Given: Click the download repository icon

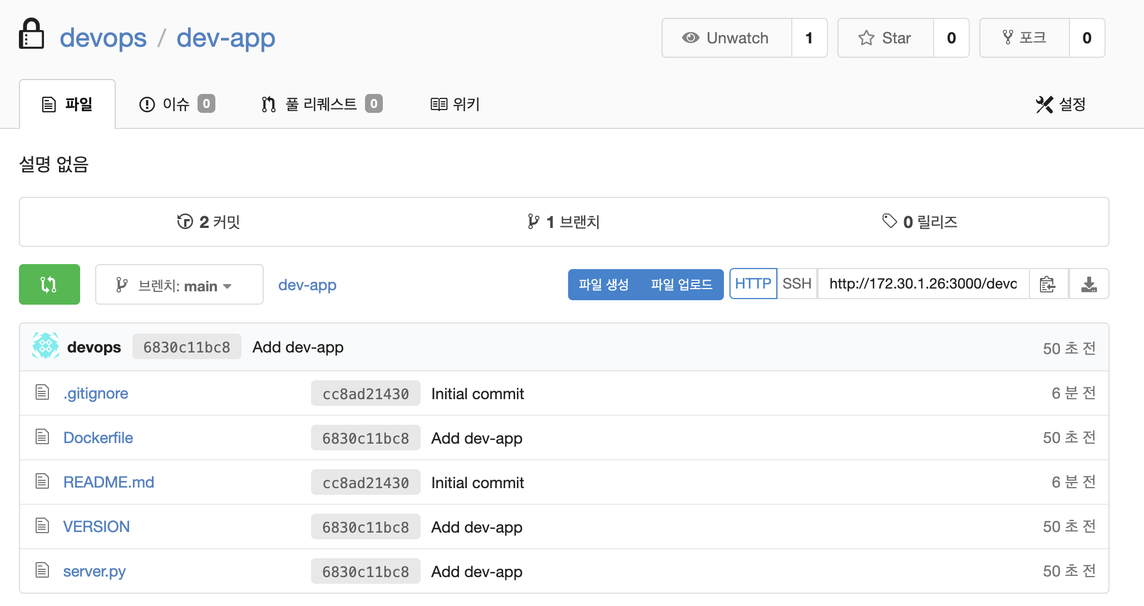Looking at the screenshot, I should [x=1088, y=284].
